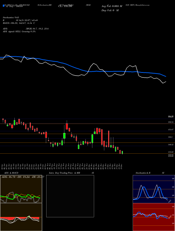The image size is (175, 231).
Task: Select the 'ADX: 16.73 +DY: 18.24 -DY: 25.57' header
Action: point(22,177)
